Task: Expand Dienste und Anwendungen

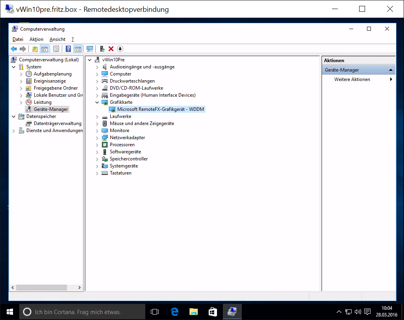Action: click(x=14, y=131)
